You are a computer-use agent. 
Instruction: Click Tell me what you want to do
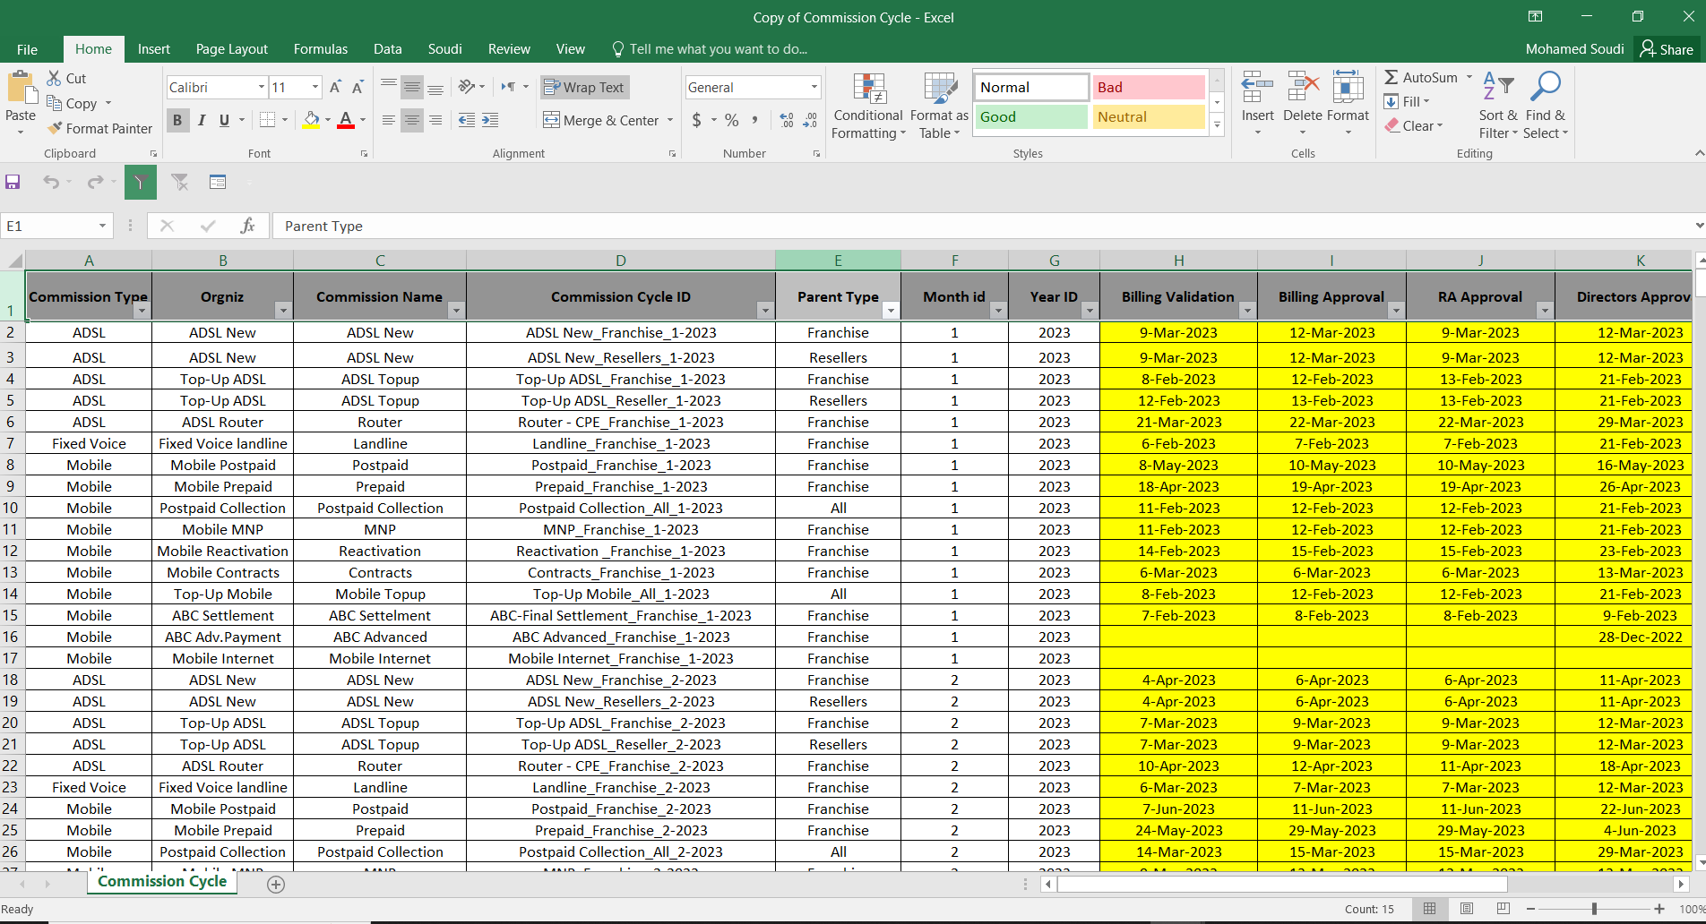coord(710,49)
